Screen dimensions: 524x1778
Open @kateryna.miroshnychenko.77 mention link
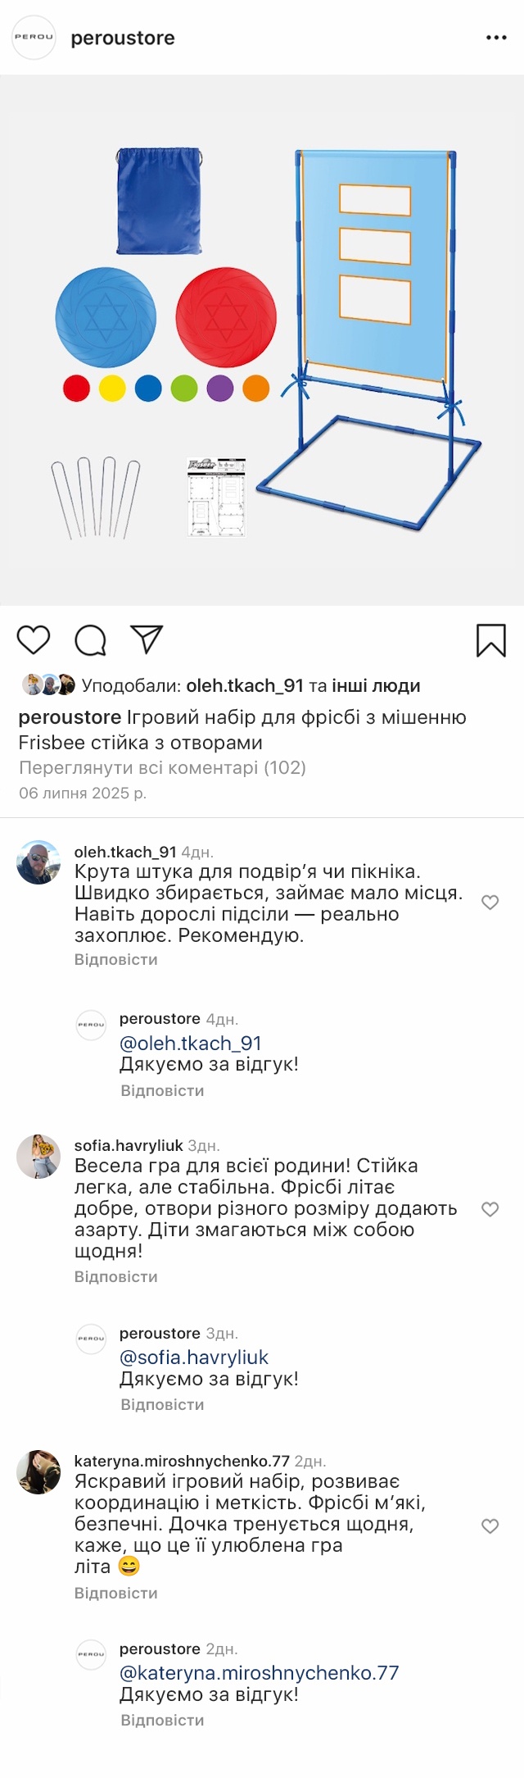[x=259, y=1672]
